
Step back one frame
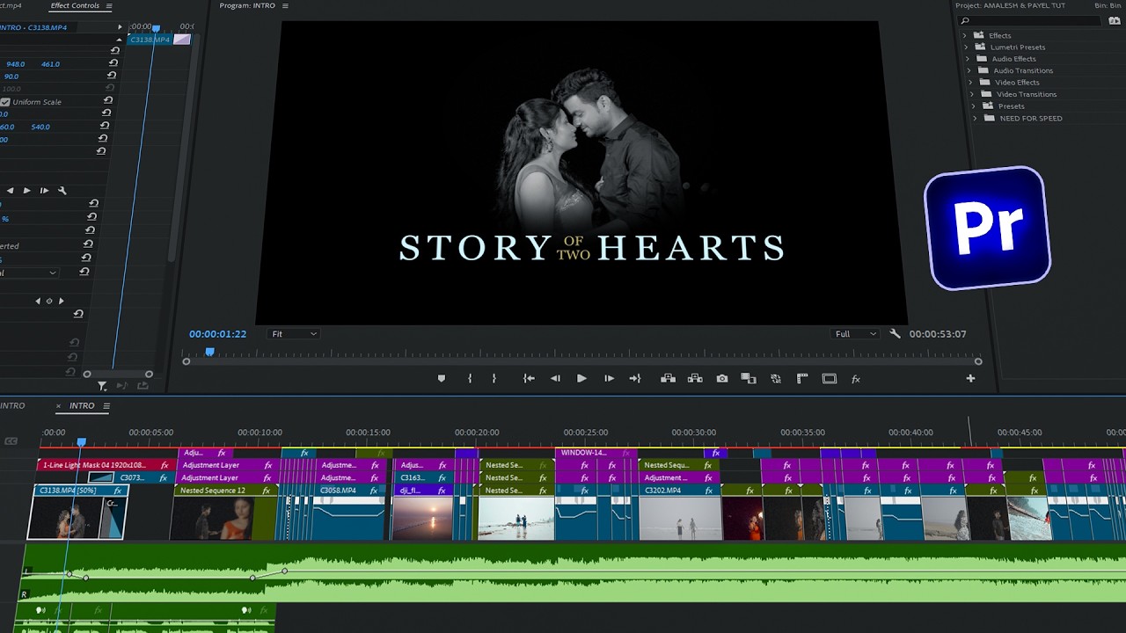point(555,378)
